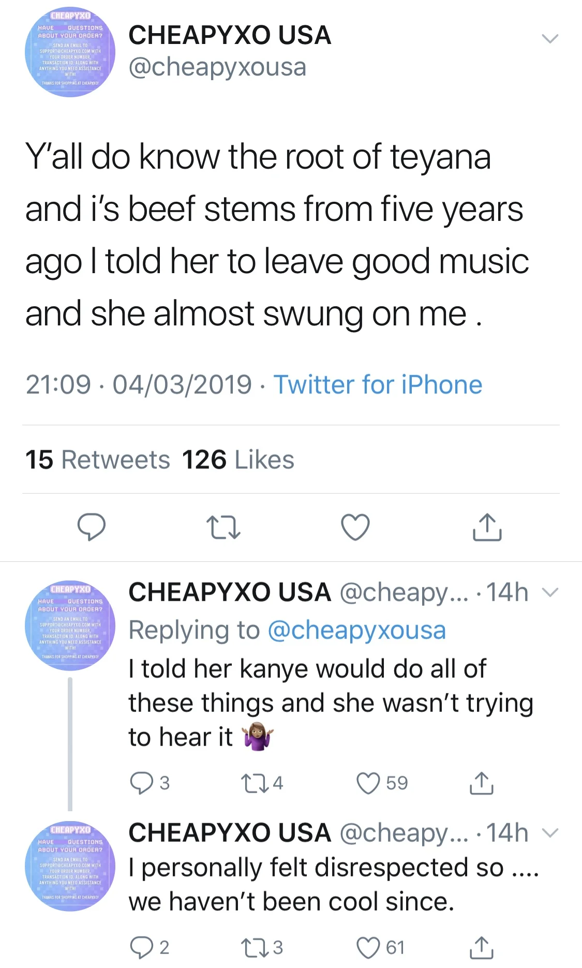582x968 pixels.
Task: Open the main tweet's chevron options menu
Action: (549, 38)
